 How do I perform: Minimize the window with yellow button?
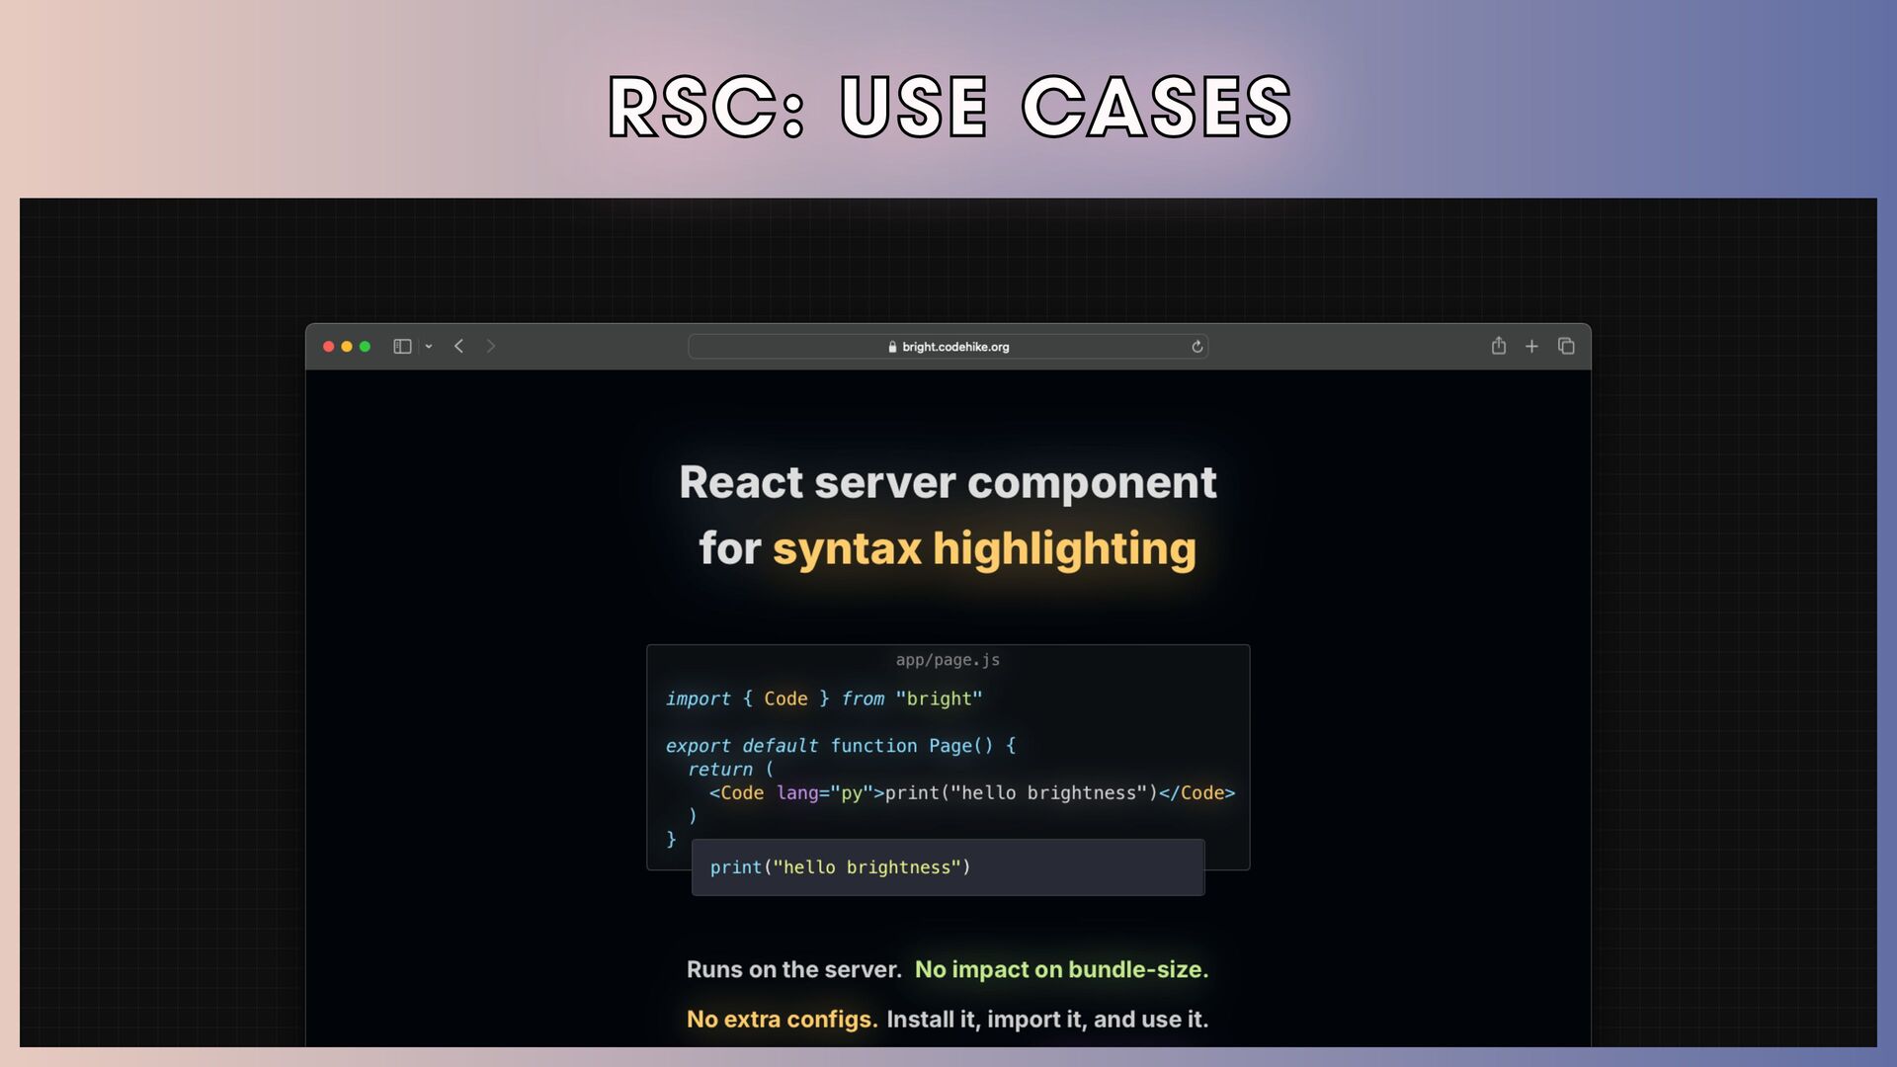point(347,347)
